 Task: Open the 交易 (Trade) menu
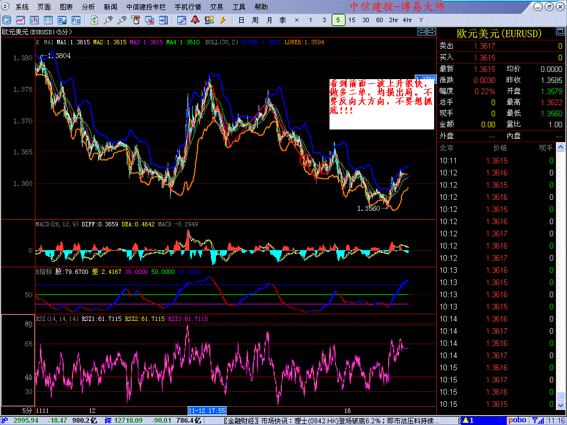click(217, 7)
